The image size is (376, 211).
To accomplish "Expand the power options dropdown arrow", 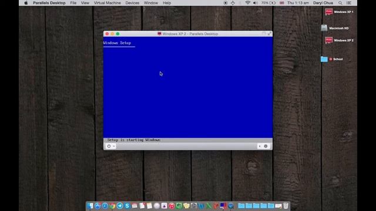I will 114,146.
